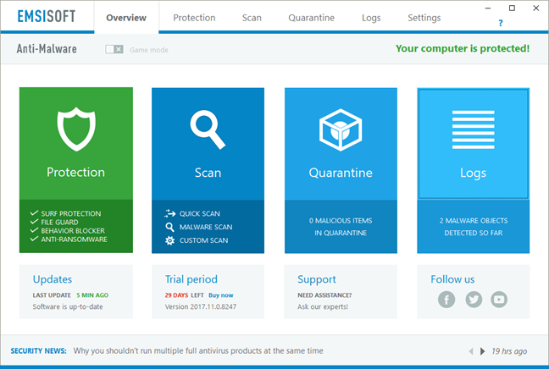
Task: Click the Anti-Malware product title
Action: [47, 48]
